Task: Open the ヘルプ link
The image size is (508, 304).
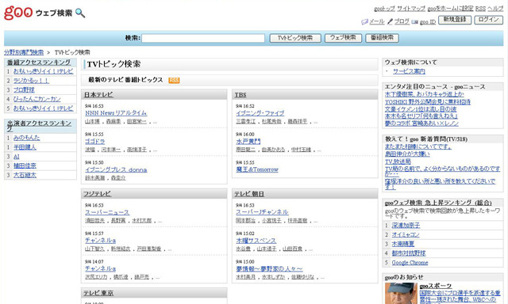Action: coord(495,9)
